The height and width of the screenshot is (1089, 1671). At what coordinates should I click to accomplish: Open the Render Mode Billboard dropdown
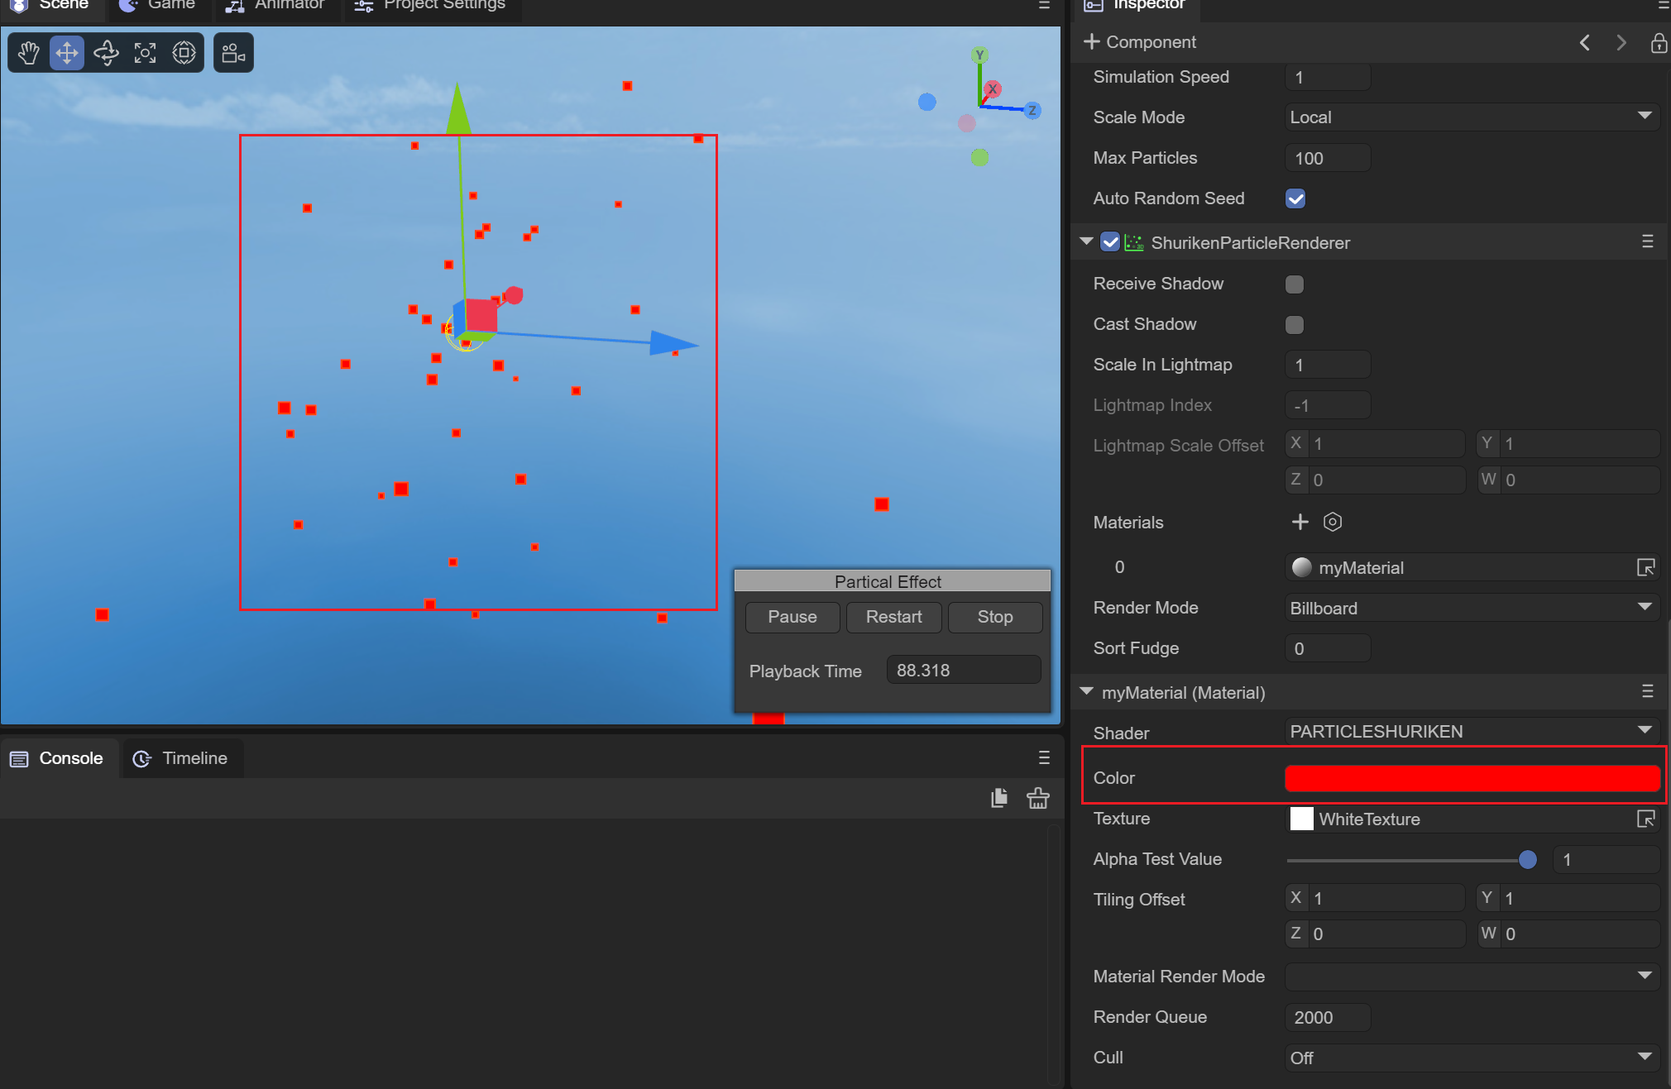[x=1471, y=609]
